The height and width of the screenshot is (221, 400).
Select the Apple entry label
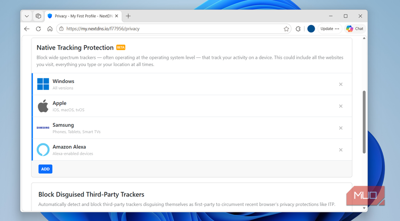[x=60, y=103]
